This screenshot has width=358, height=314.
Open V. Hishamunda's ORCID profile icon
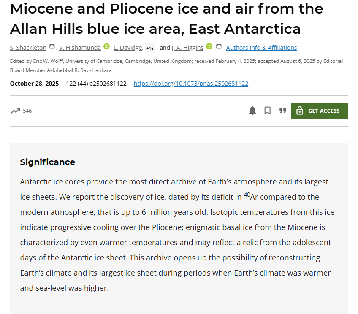point(106,46)
